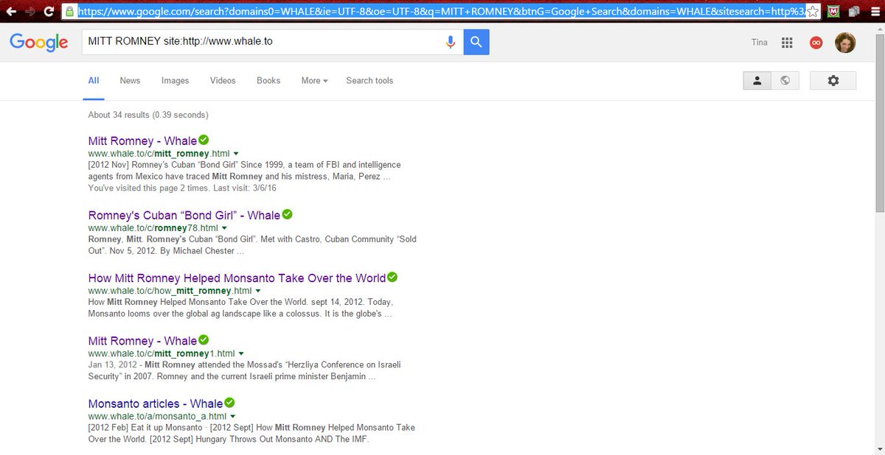This screenshot has width=885, height=455.
Task: Click the Tina account name
Action: pos(760,43)
